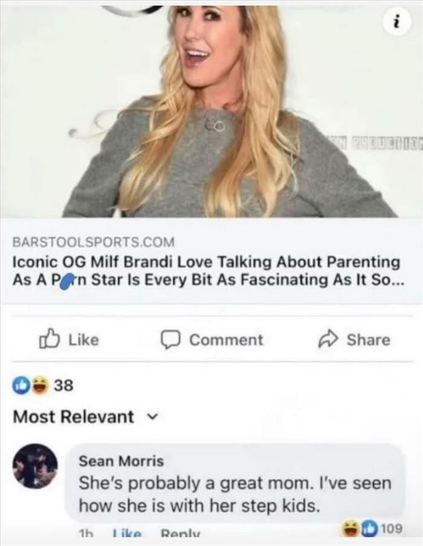The height and width of the screenshot is (546, 423).
Task: Open the Sean Morris profile name link
Action: (121, 461)
